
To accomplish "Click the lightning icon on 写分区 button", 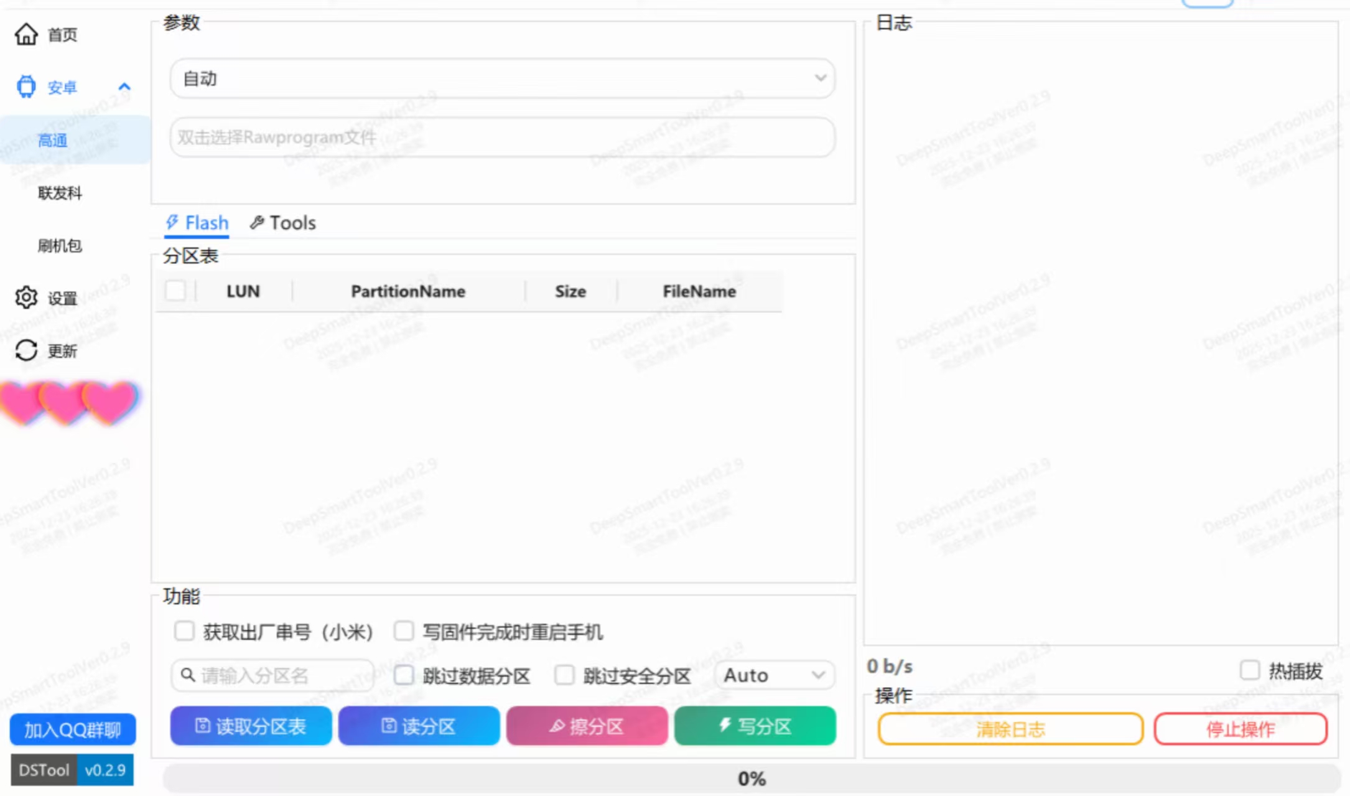I will click(x=724, y=726).
